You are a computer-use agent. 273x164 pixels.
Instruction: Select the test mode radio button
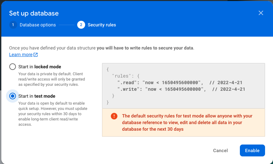pyautogui.click(x=13, y=96)
